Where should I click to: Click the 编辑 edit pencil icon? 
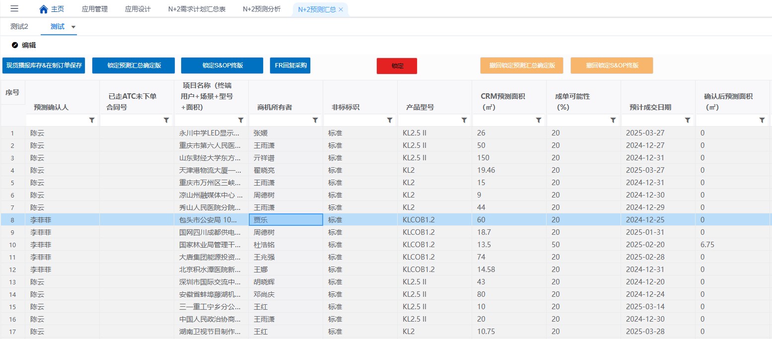[x=15, y=45]
